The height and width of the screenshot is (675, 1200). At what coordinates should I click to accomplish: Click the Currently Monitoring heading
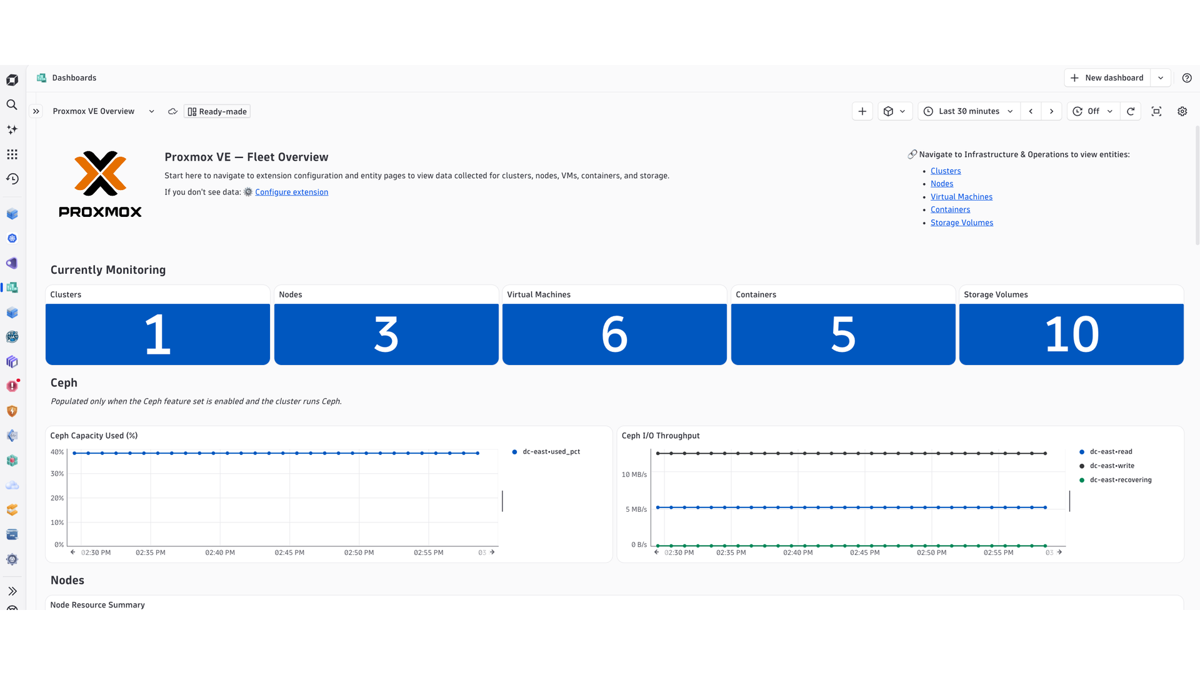(108, 270)
